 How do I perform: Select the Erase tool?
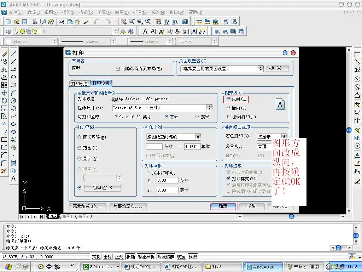[4, 54]
